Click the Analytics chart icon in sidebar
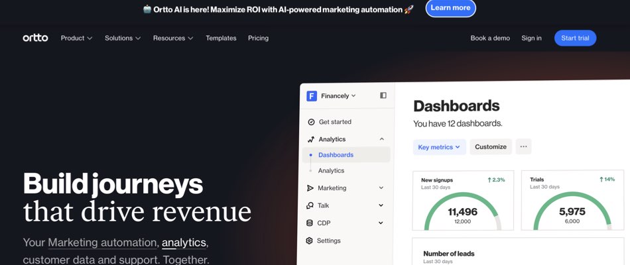Screen dimensions: 630x265 tap(310, 139)
